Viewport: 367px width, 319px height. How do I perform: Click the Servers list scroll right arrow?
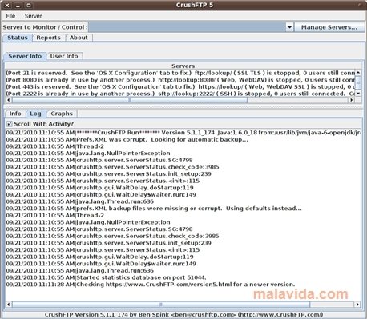(x=351, y=100)
